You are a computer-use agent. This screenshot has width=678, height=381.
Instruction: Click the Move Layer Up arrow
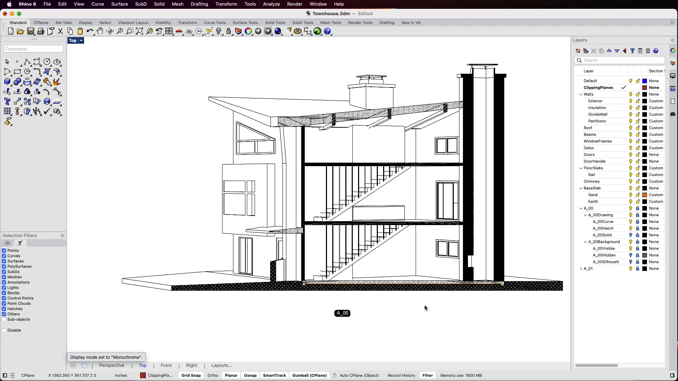click(609, 51)
